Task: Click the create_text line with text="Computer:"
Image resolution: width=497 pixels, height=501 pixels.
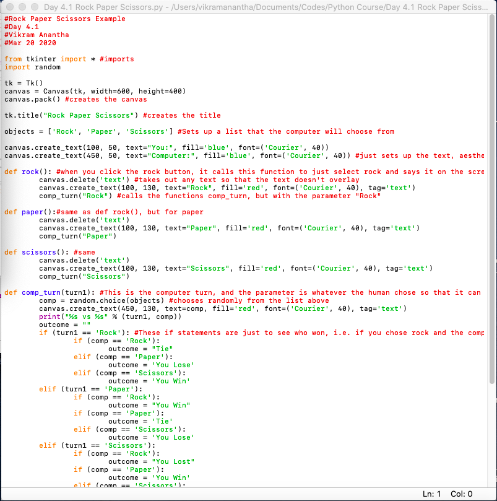Action: (244, 155)
